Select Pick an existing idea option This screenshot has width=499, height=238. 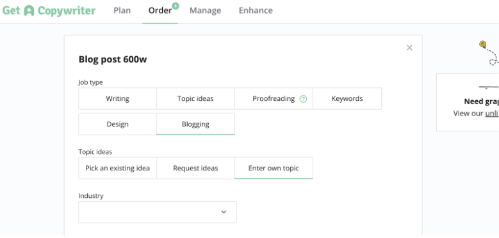(117, 168)
